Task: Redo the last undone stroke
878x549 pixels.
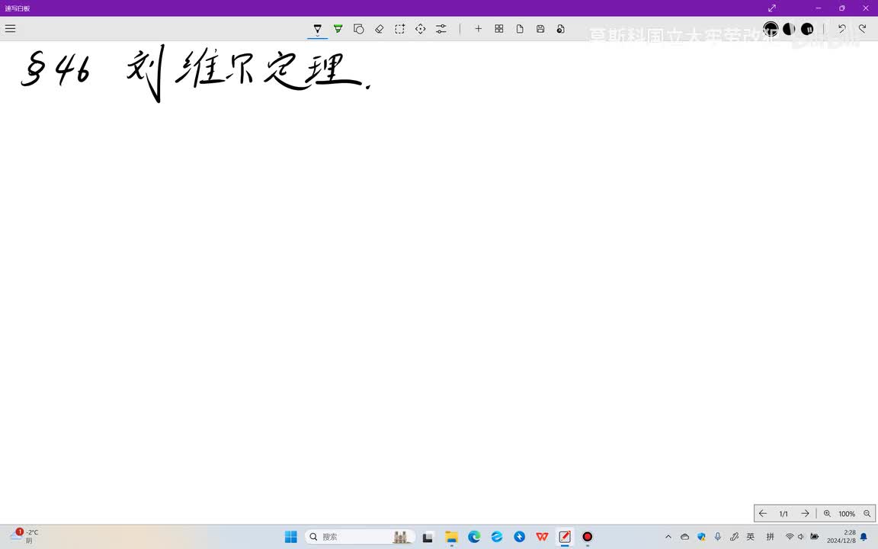Action: tap(862, 28)
